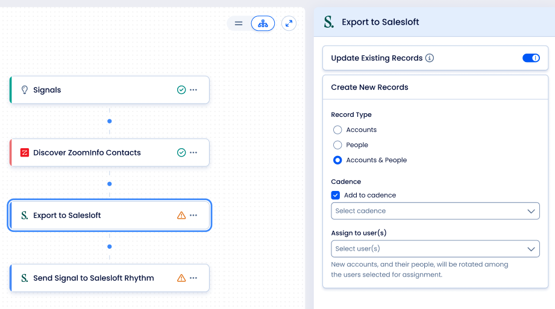Select the Accounts record type radio
Viewport: 555px width, 309px height.
point(337,130)
